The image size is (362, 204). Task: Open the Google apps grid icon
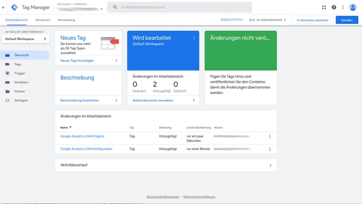pos(324,7)
